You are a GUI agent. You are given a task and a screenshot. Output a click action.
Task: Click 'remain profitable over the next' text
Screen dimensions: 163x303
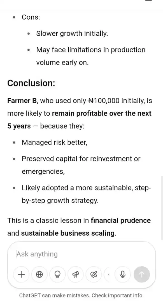pos(102,113)
